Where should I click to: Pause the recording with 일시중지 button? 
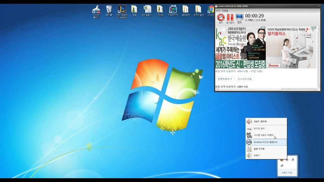coord(230,18)
